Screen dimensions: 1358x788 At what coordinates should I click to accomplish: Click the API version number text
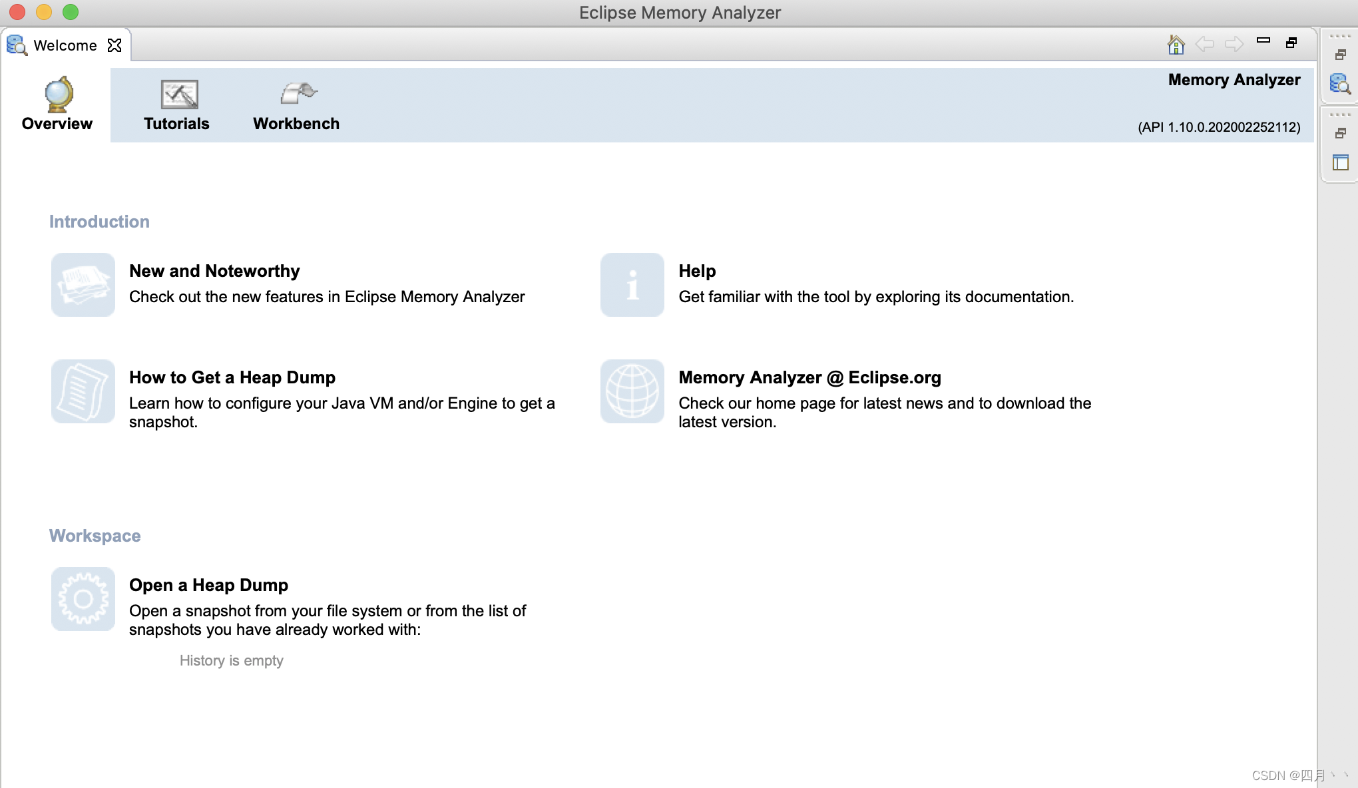click(1219, 127)
